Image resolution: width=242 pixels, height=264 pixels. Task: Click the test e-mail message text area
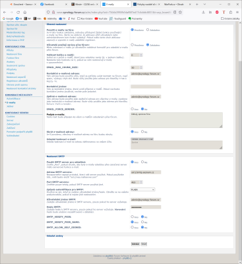click(x=177, y=145)
